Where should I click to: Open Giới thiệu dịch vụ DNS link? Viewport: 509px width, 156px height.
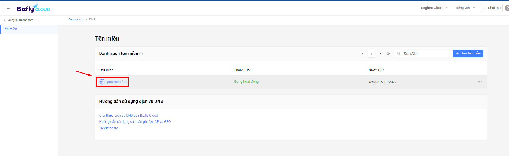click(128, 115)
